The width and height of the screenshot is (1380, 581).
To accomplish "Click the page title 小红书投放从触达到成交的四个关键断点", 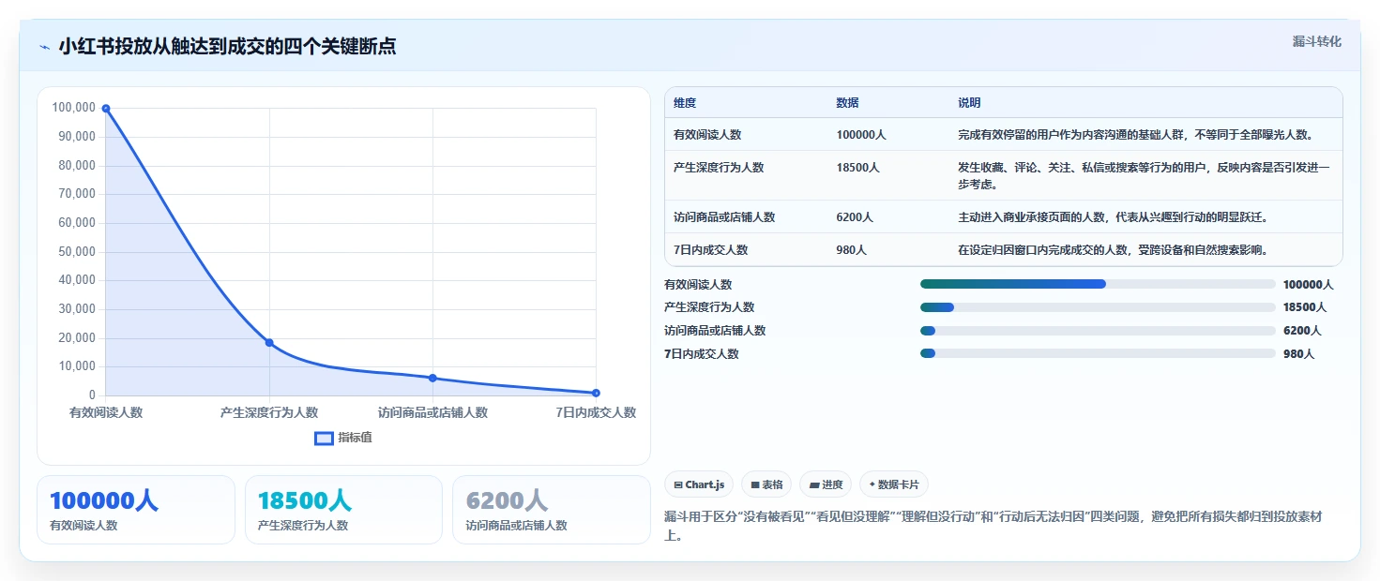I will (x=227, y=47).
